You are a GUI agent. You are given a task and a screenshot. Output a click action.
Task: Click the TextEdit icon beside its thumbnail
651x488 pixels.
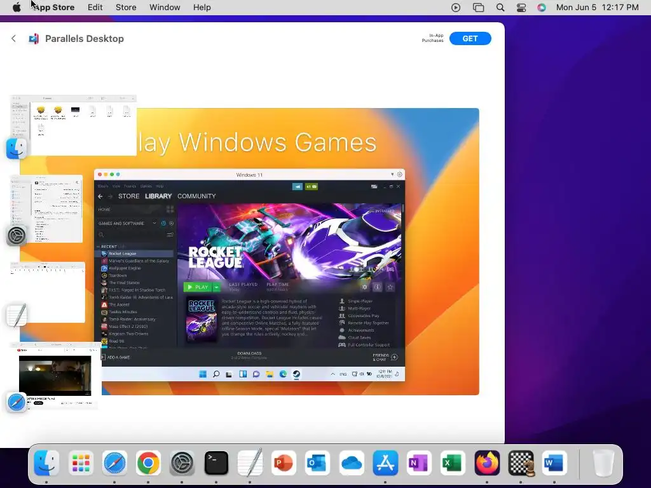click(x=17, y=315)
